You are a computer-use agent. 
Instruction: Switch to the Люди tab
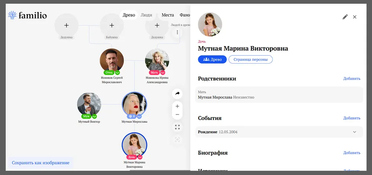pos(146,15)
